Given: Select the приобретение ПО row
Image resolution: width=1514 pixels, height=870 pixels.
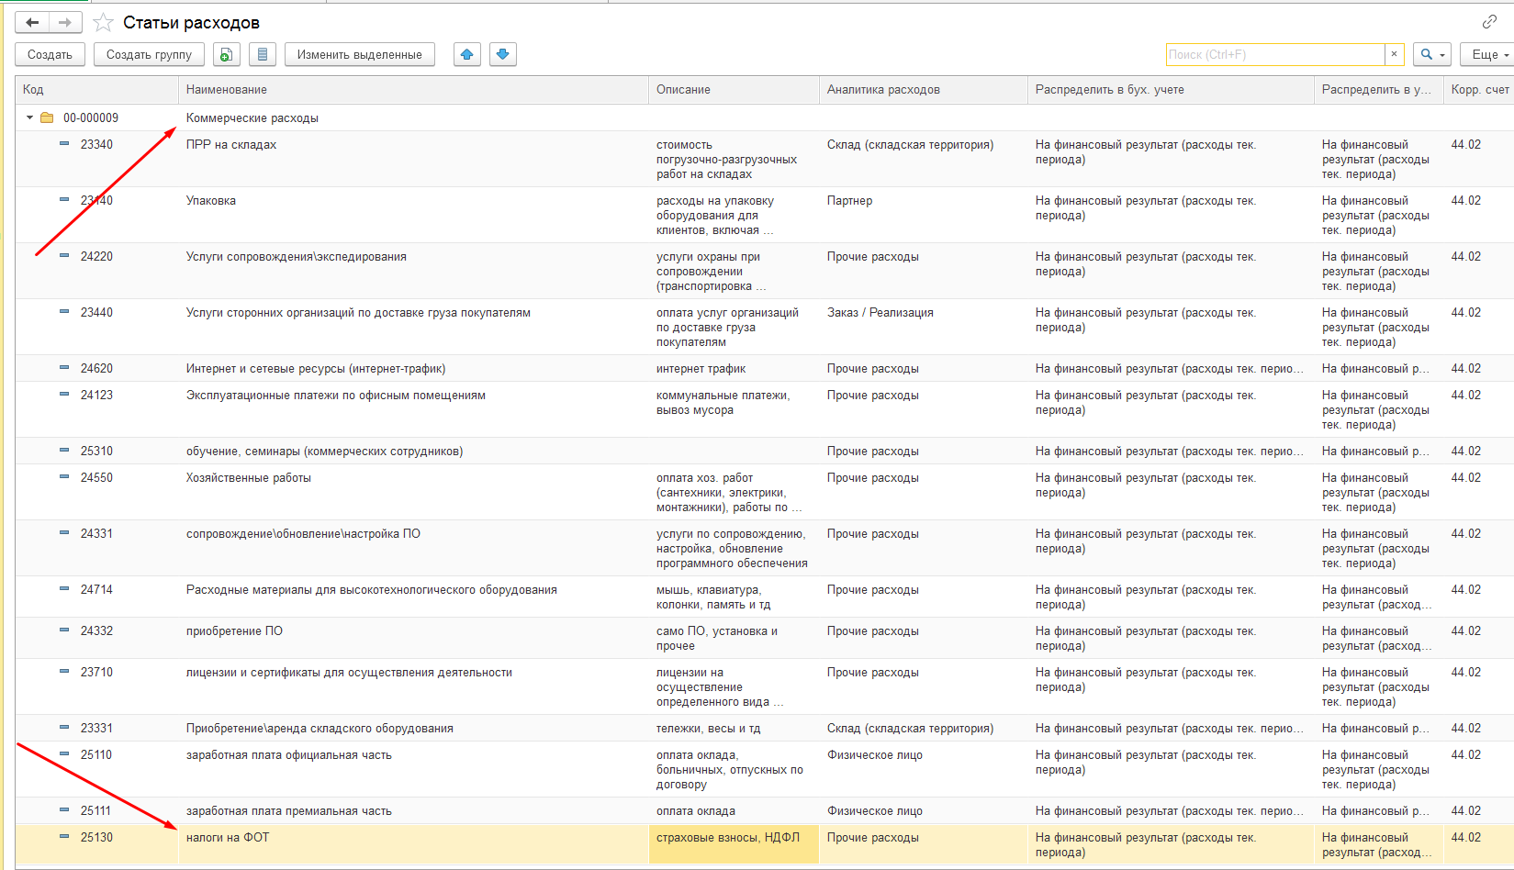Looking at the screenshot, I should coord(764,638).
